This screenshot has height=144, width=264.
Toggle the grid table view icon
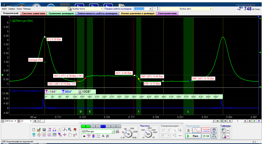[x=55, y=135]
